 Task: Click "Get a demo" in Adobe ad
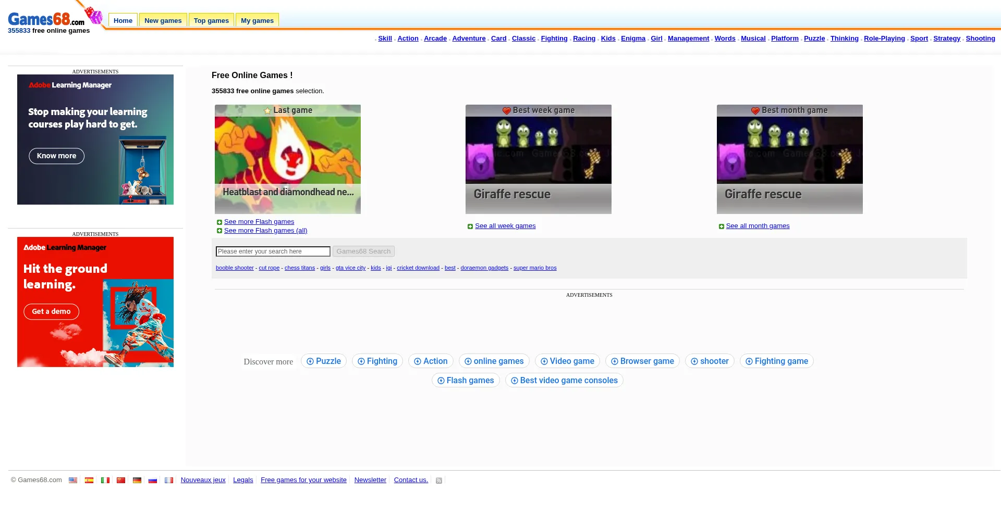[x=51, y=312]
